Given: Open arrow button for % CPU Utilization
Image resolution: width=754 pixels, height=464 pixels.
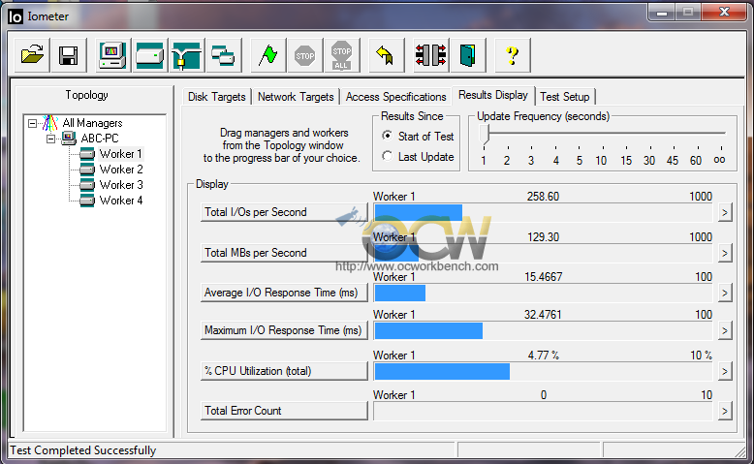Looking at the screenshot, I should 725,371.
